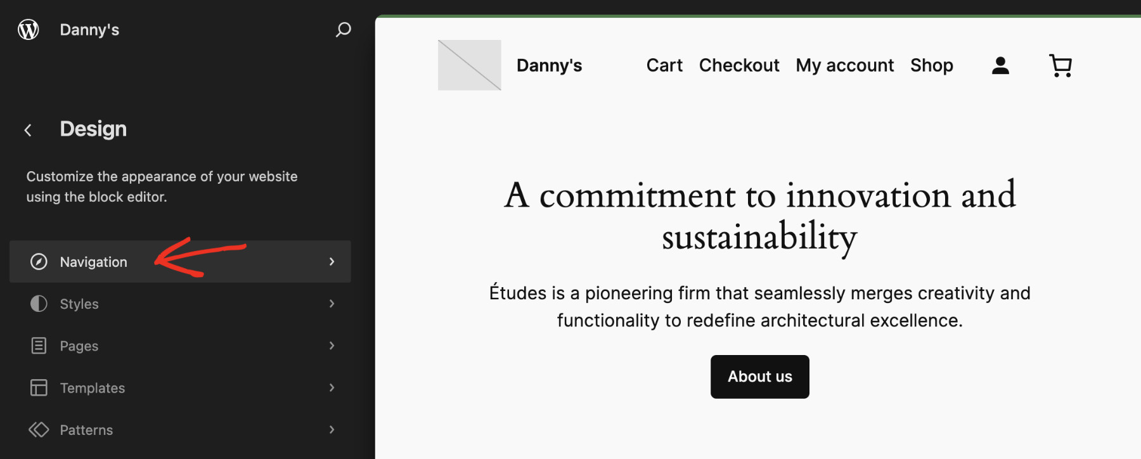1141x459 pixels.
Task: Click the Templates layout icon
Action: [39, 387]
